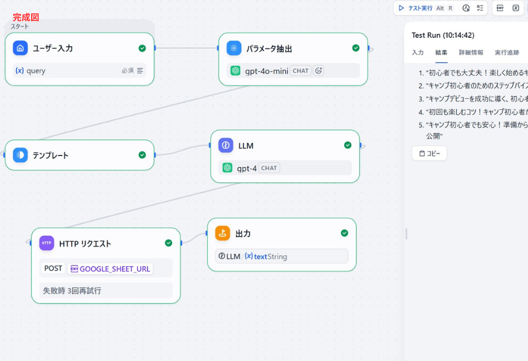Select the orange 出力 node icon
528x361 pixels.
223,233
